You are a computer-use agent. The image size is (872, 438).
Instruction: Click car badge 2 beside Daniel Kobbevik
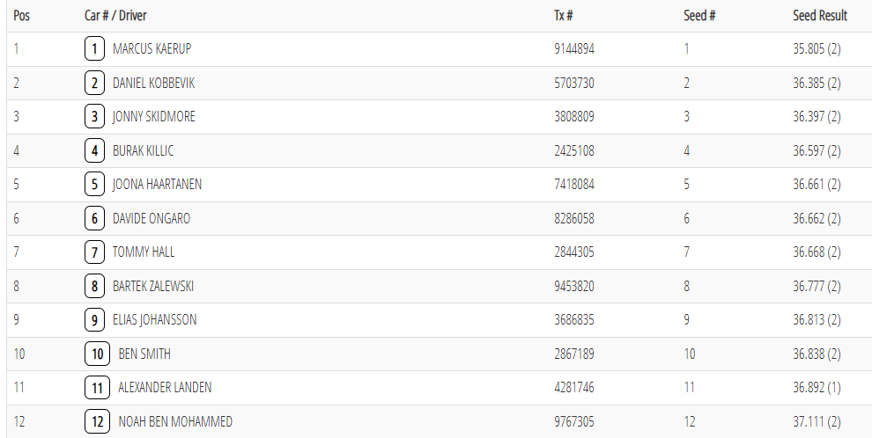pyautogui.click(x=94, y=84)
